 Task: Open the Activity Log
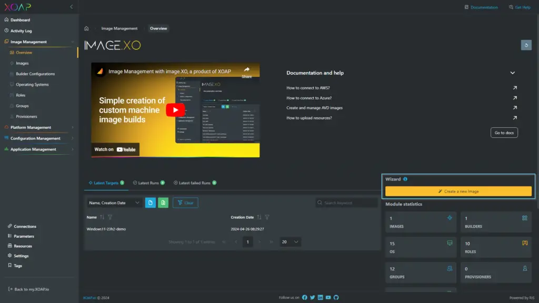(x=21, y=31)
